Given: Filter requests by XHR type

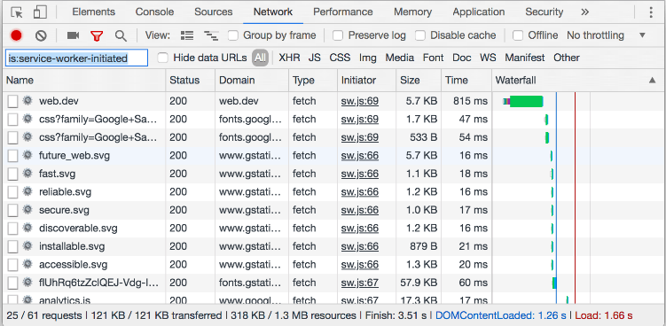Looking at the screenshot, I should pyautogui.click(x=289, y=58).
